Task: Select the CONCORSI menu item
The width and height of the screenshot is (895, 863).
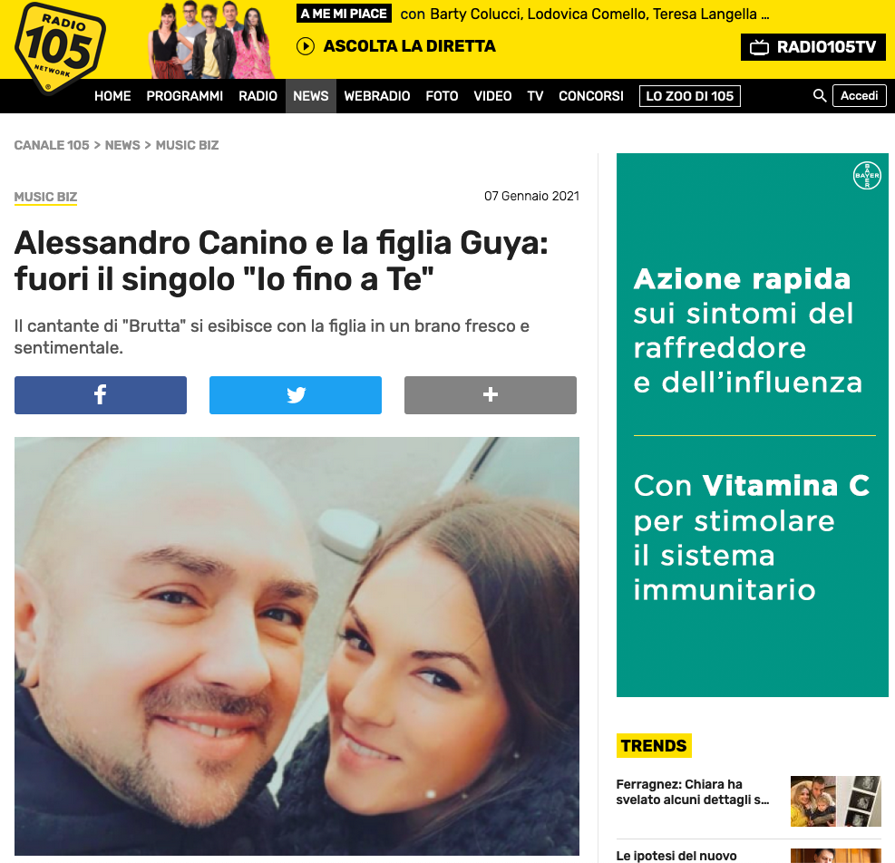Action: coord(590,96)
